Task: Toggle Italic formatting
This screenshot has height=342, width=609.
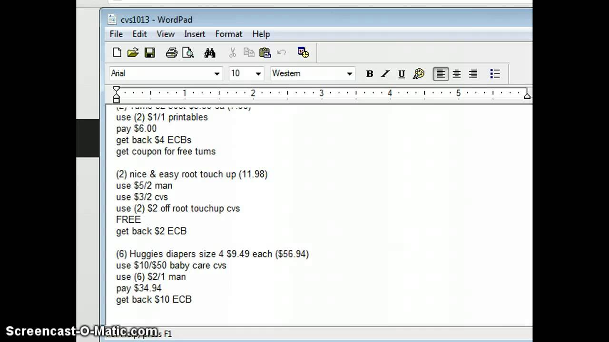Action: coord(385,74)
